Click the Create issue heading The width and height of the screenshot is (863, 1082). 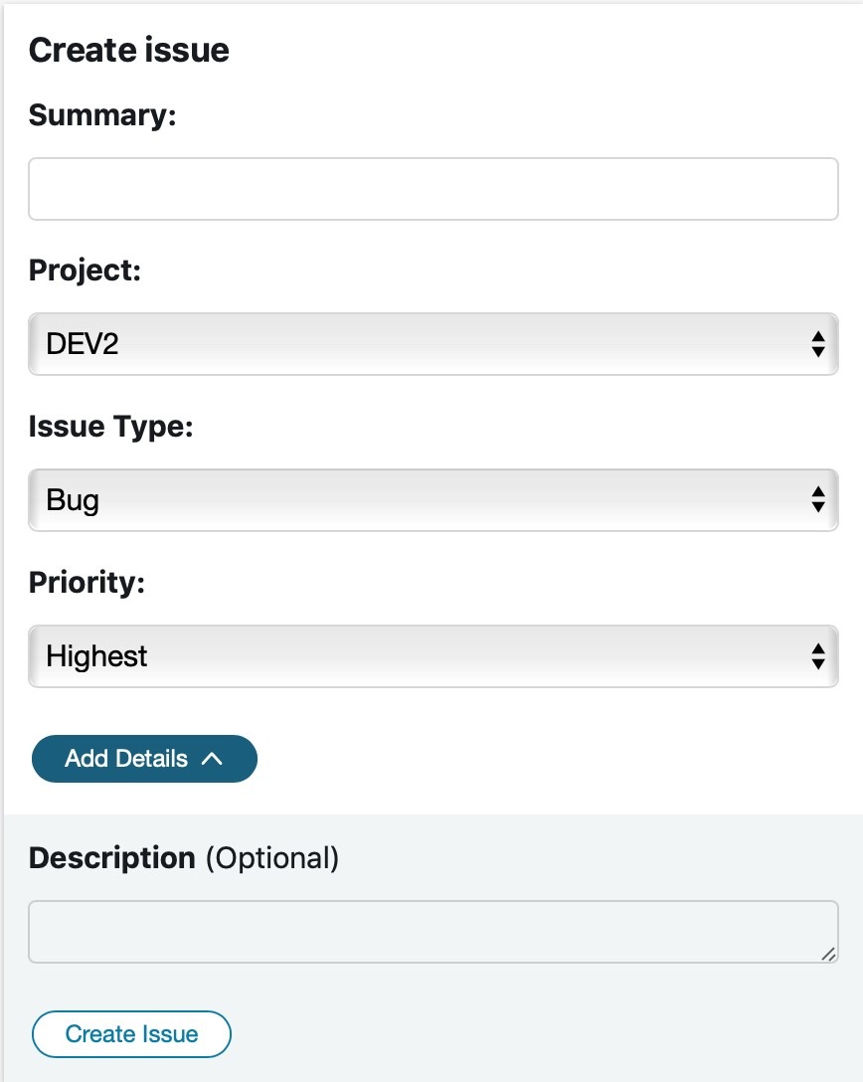click(x=129, y=51)
